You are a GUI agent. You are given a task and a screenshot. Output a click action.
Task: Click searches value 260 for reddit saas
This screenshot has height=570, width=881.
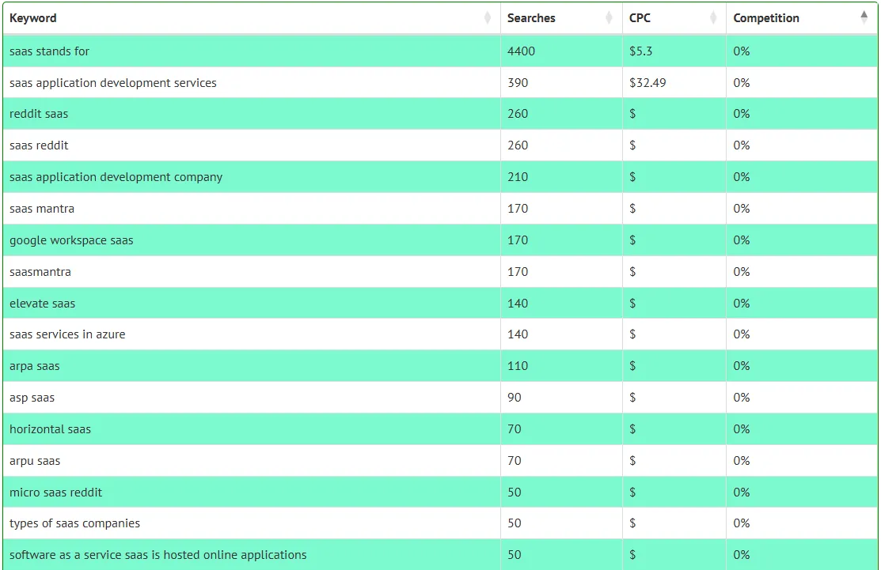click(x=518, y=114)
